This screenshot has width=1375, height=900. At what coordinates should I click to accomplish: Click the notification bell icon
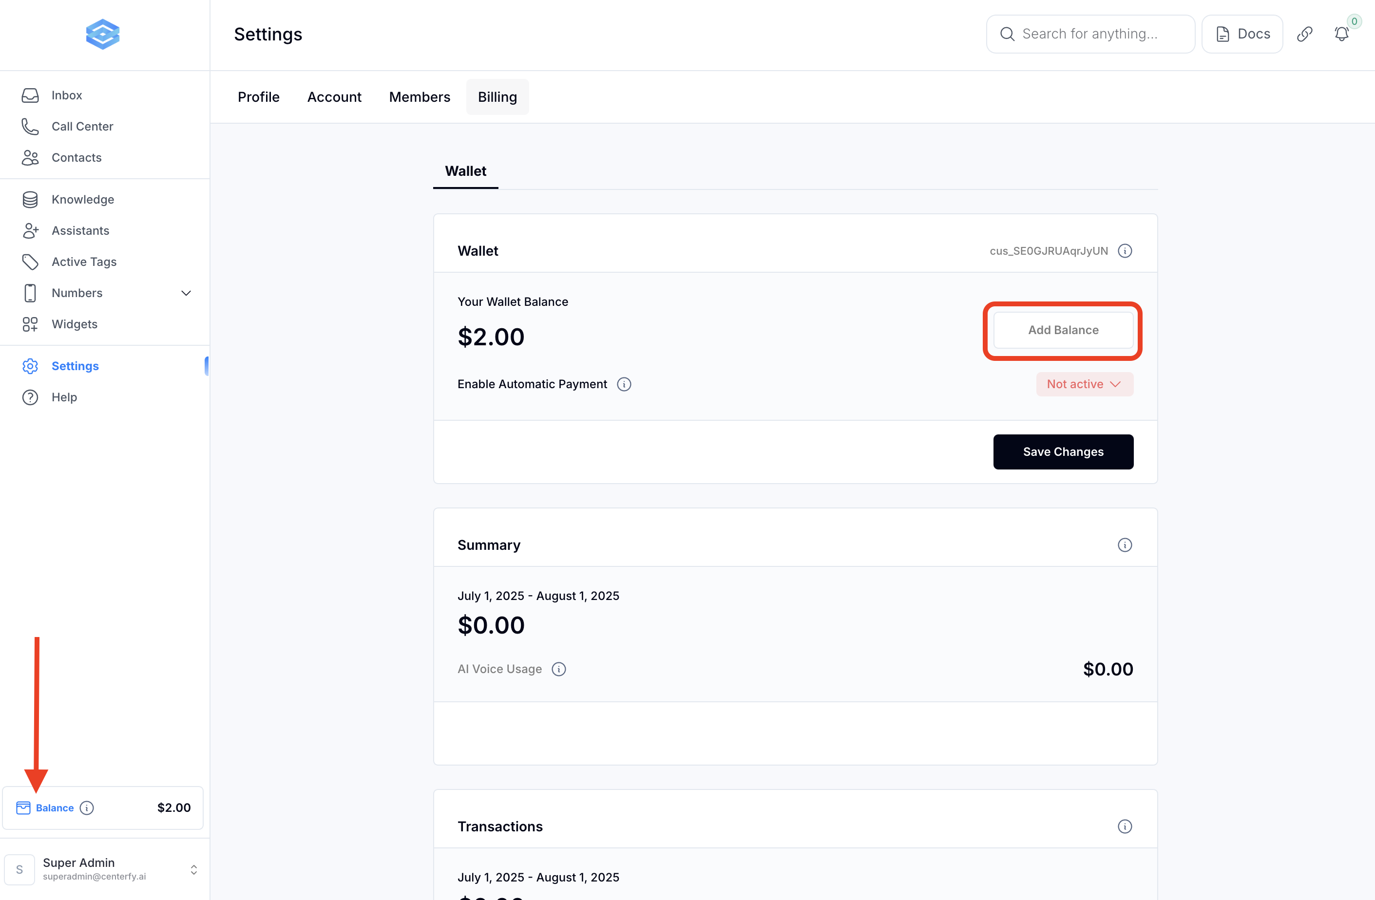1341,34
